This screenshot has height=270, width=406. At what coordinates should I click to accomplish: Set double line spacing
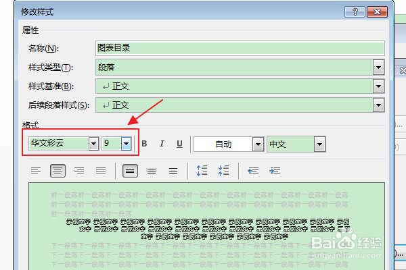(173, 171)
